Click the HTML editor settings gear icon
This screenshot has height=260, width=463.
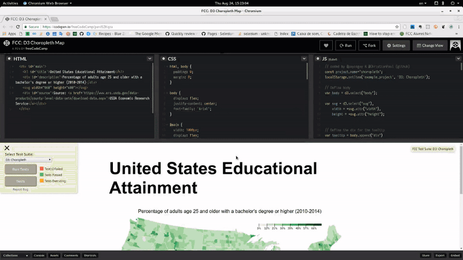point(8,59)
